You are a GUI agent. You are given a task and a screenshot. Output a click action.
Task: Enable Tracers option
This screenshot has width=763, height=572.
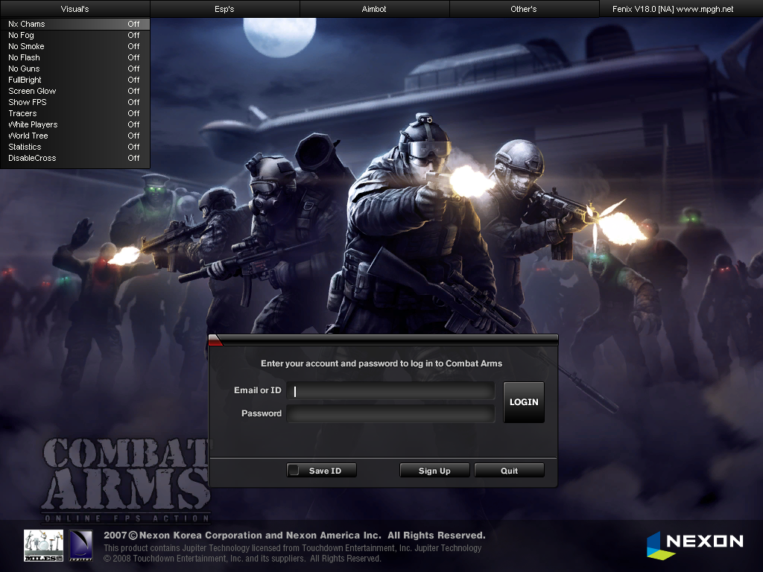(x=75, y=113)
